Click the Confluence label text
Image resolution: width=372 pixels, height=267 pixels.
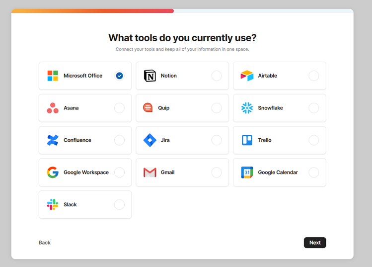(77, 140)
